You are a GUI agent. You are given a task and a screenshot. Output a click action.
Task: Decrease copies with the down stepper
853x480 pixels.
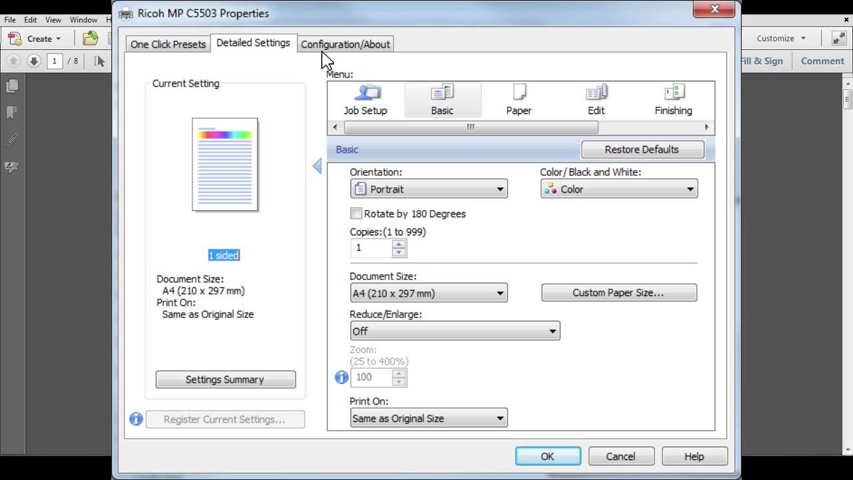click(399, 252)
